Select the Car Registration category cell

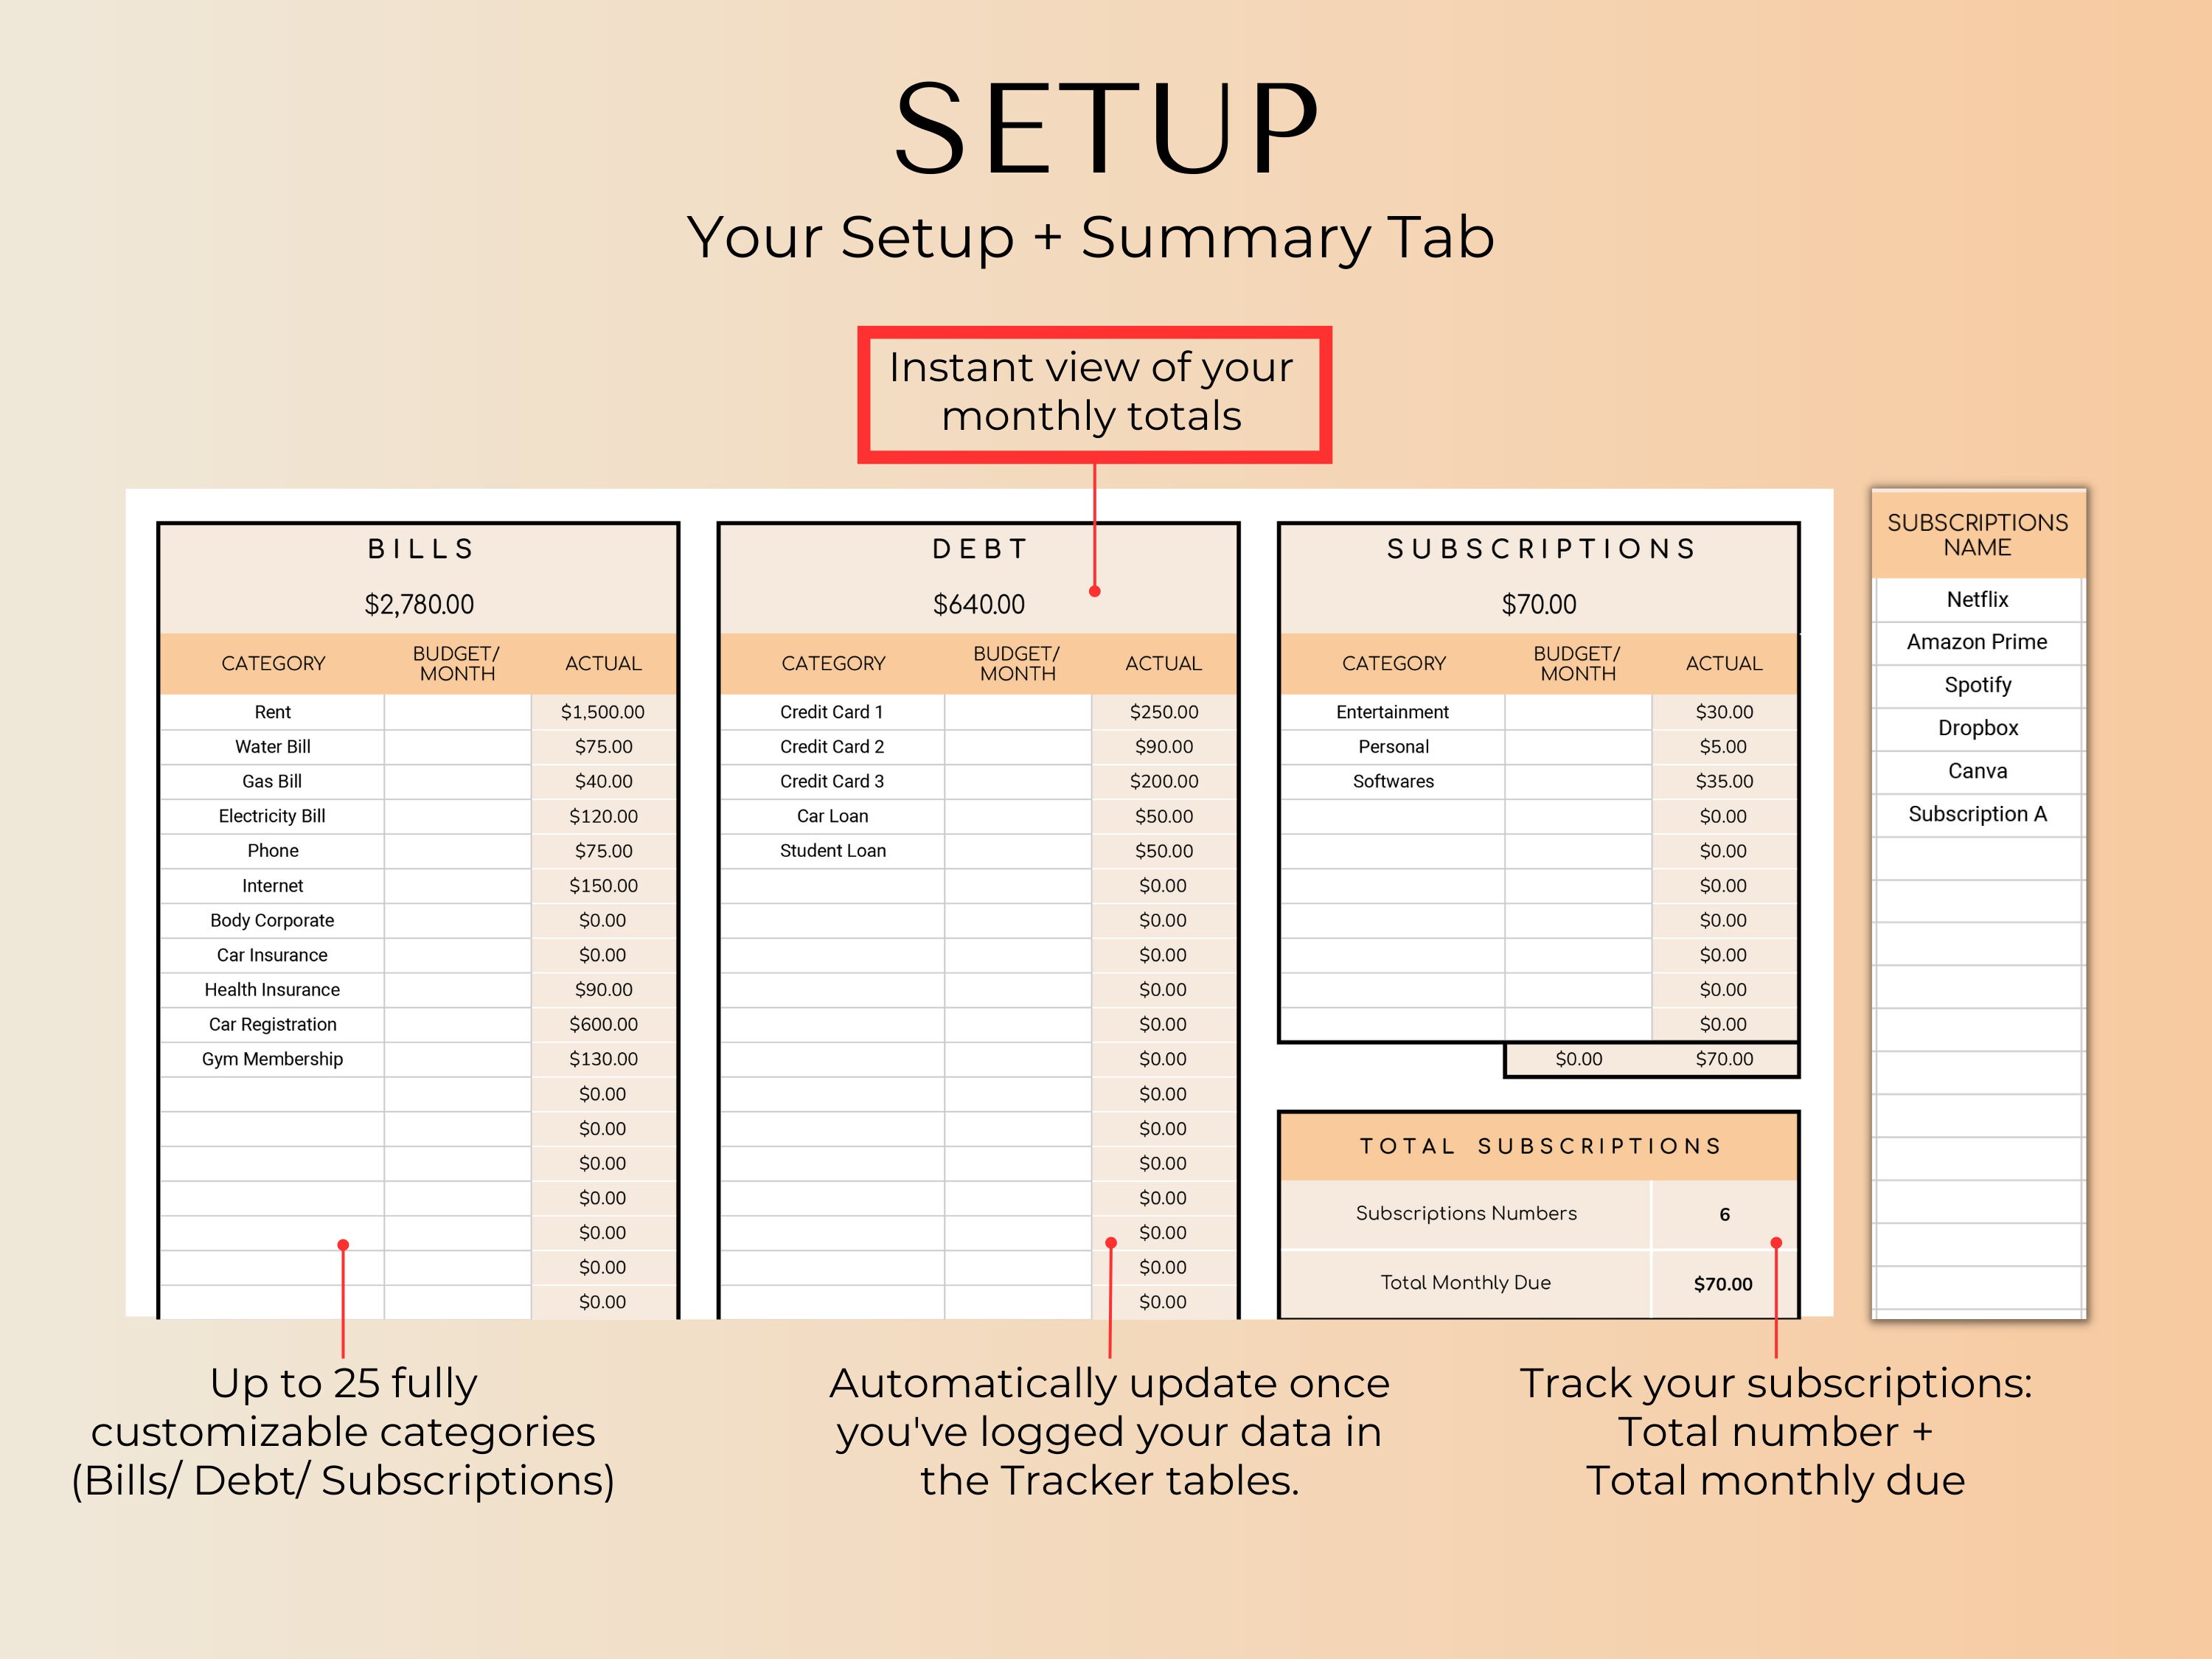272,1024
